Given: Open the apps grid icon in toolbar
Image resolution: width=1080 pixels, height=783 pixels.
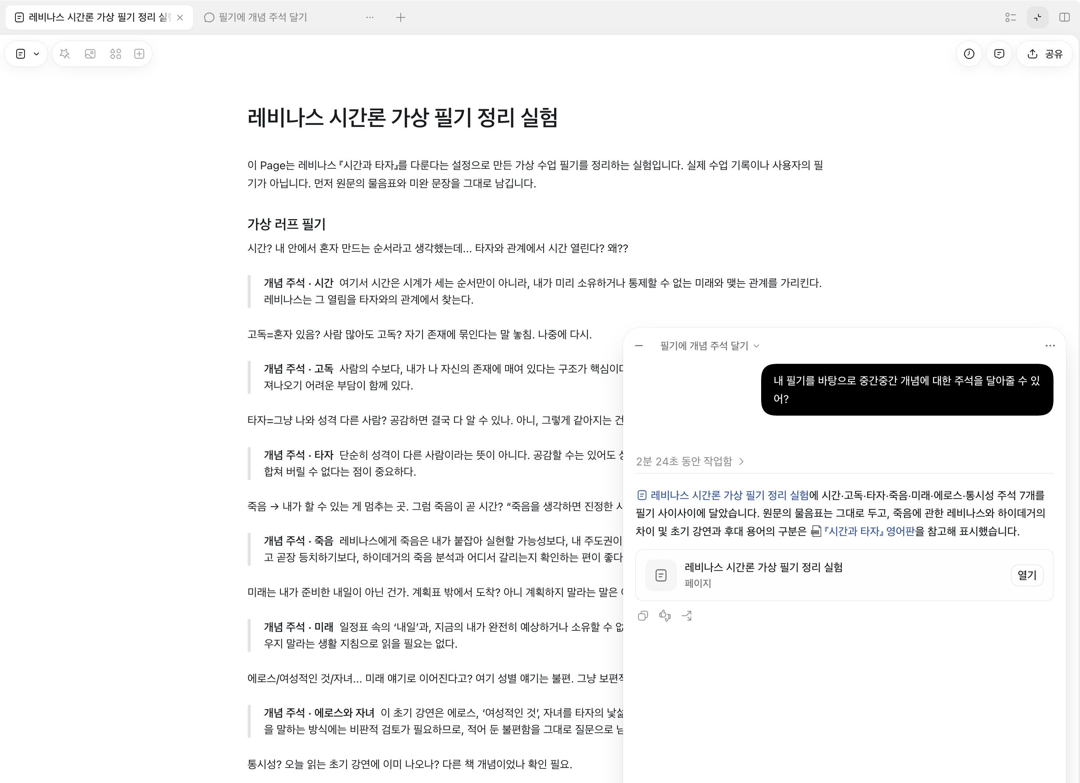Looking at the screenshot, I should coord(115,54).
